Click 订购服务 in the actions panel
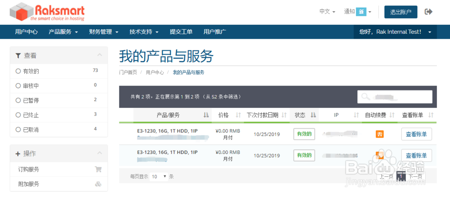The image size is (450, 197). (29, 170)
